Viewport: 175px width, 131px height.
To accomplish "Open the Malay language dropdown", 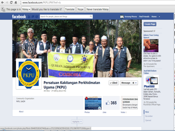I will [26, 9].
